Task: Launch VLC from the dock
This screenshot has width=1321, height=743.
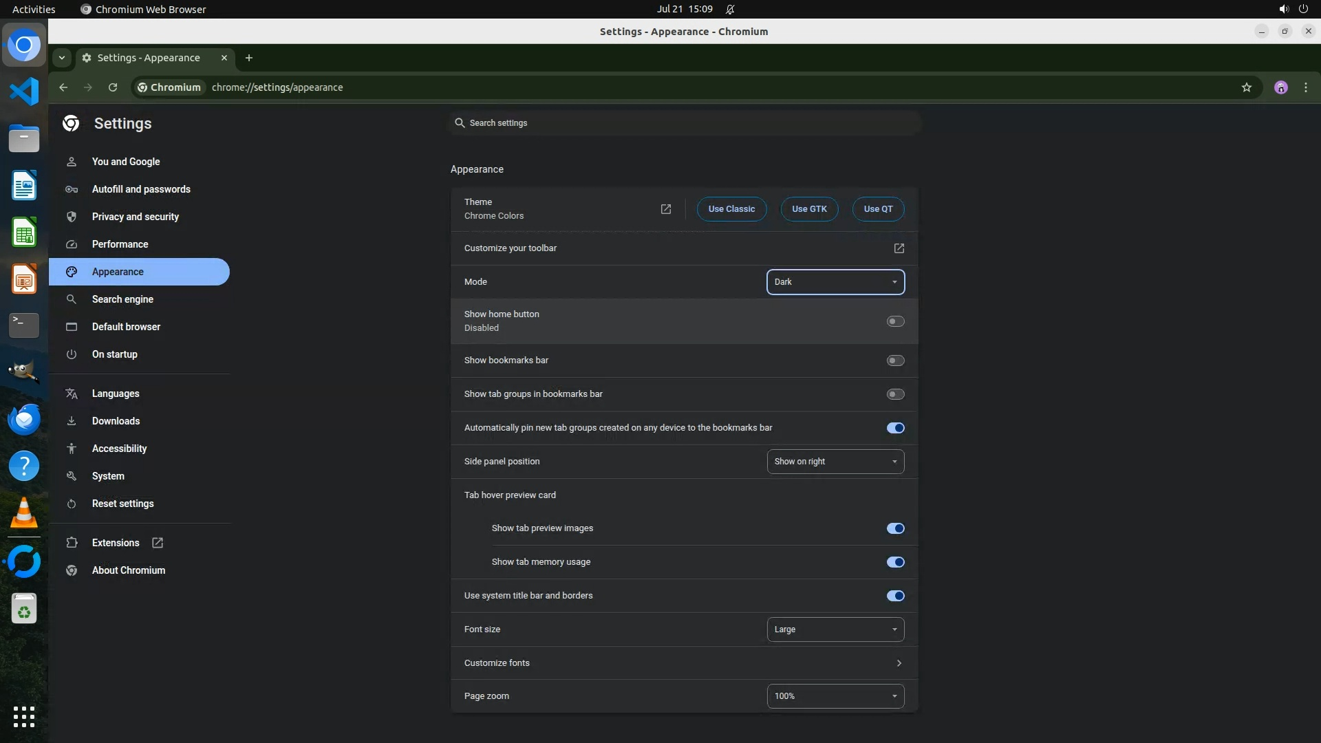Action: tap(24, 513)
